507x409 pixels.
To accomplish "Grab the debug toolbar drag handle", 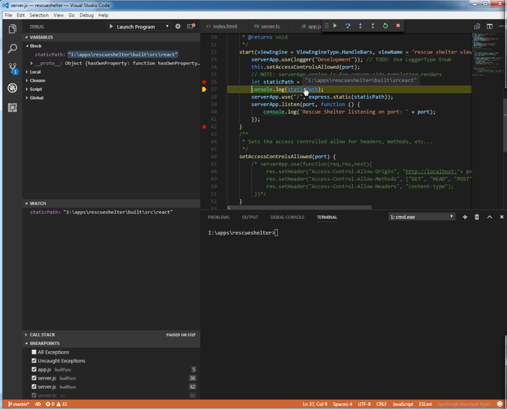I will pos(326,26).
